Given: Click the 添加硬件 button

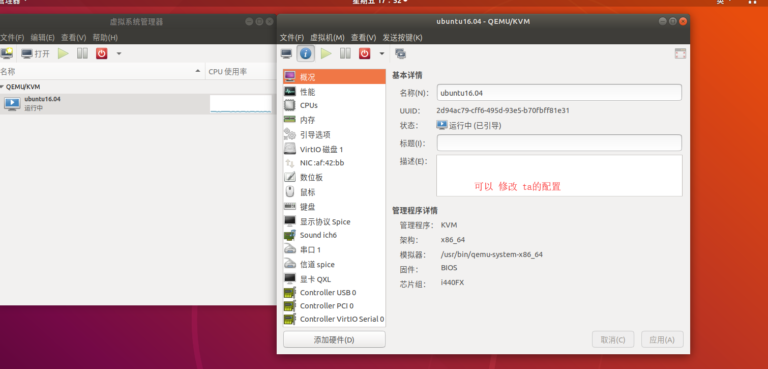Looking at the screenshot, I should (334, 339).
